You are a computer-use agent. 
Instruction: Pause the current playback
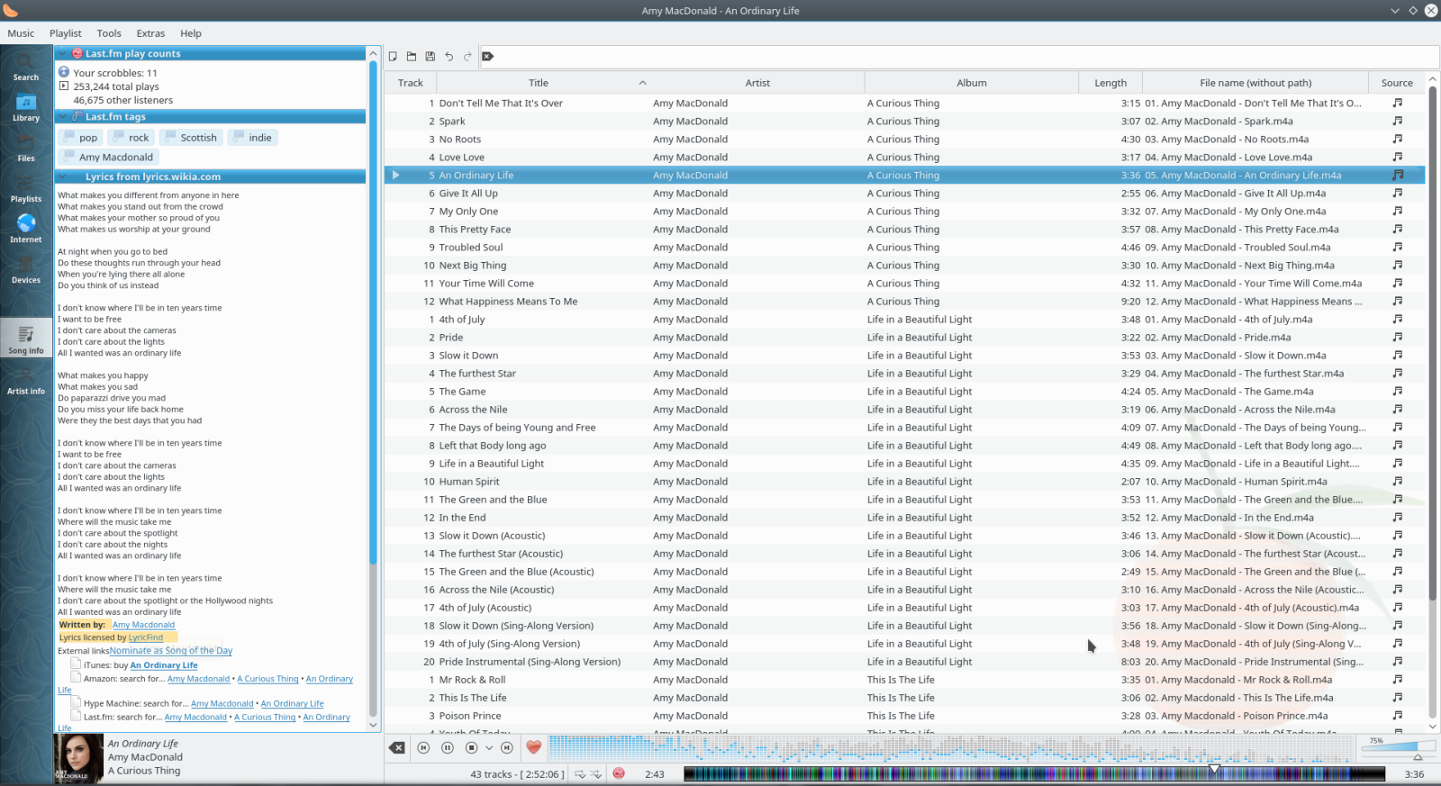[447, 747]
